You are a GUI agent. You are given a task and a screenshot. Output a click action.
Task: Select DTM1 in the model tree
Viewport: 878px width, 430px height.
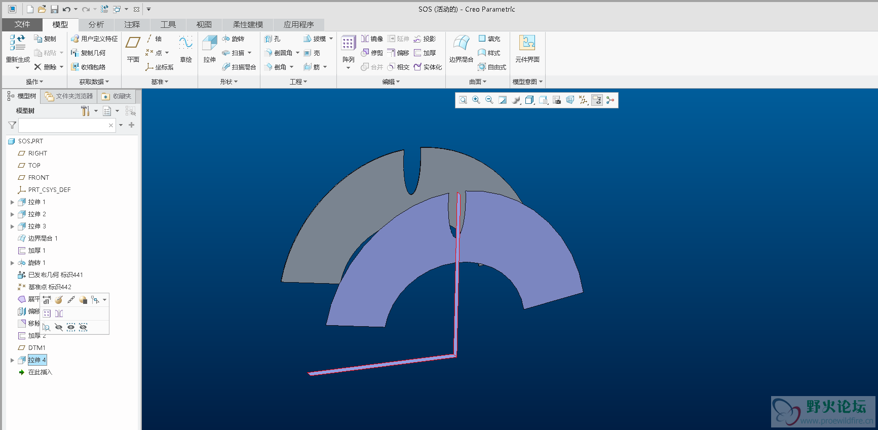click(36, 348)
